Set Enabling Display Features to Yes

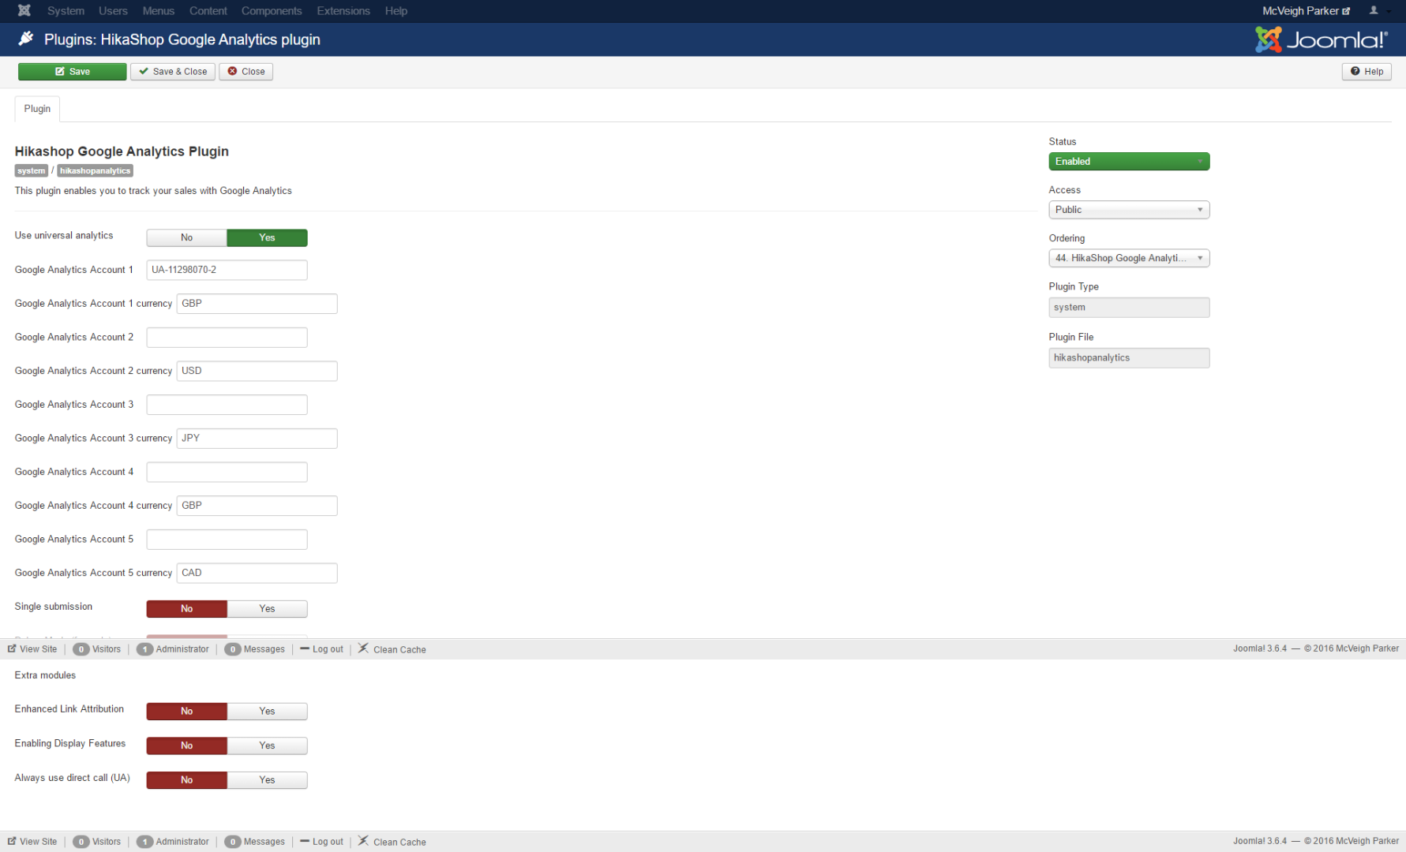tap(267, 745)
